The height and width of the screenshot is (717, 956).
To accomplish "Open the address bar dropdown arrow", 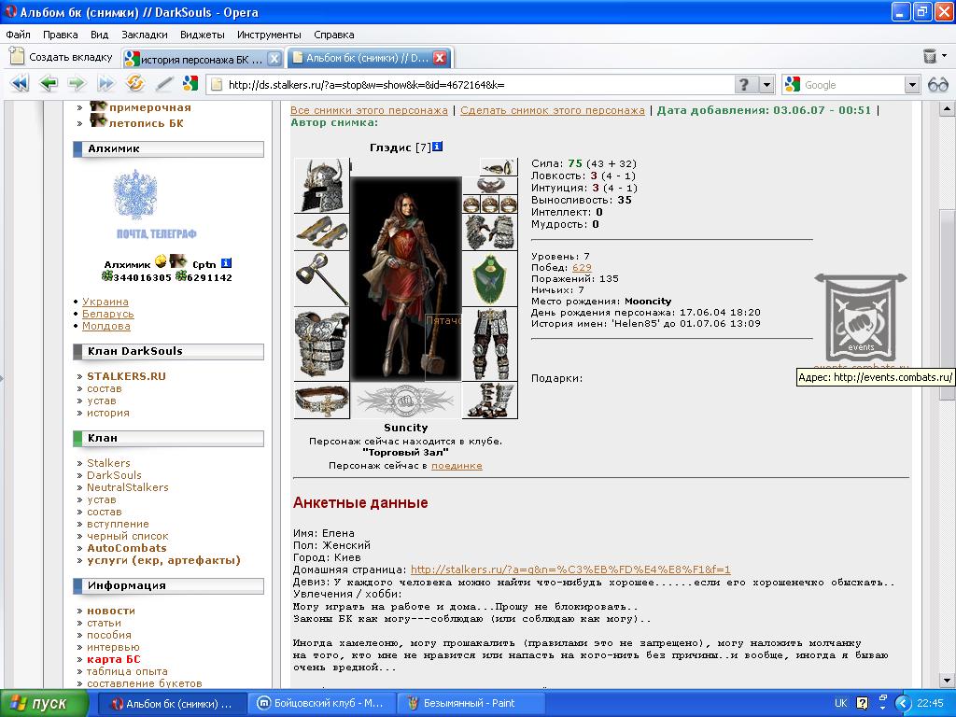I will (767, 85).
